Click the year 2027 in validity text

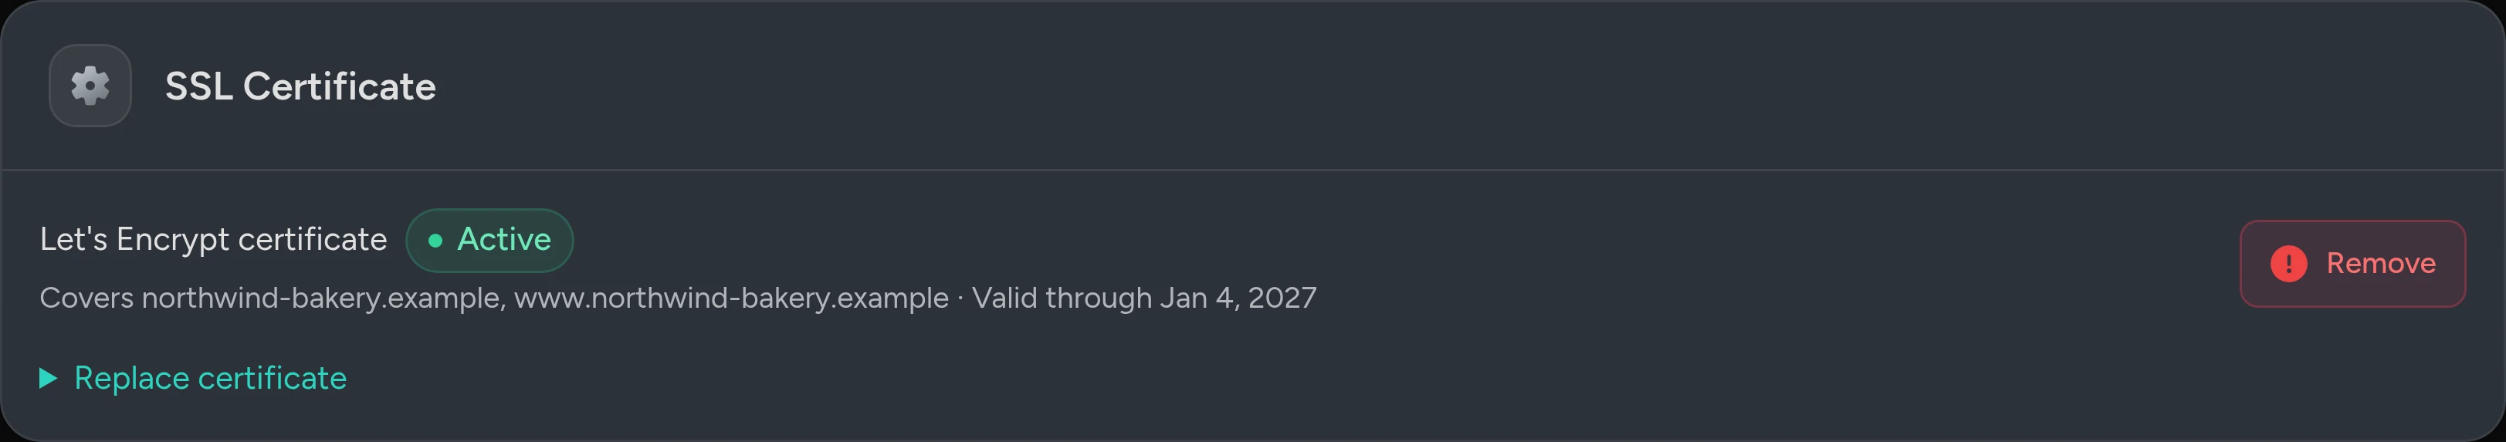[x=1282, y=297]
